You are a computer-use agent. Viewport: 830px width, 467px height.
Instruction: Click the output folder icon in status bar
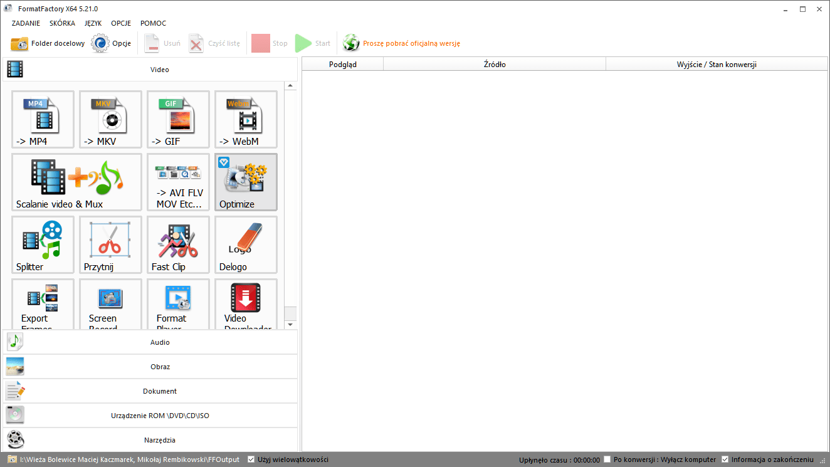coord(11,459)
